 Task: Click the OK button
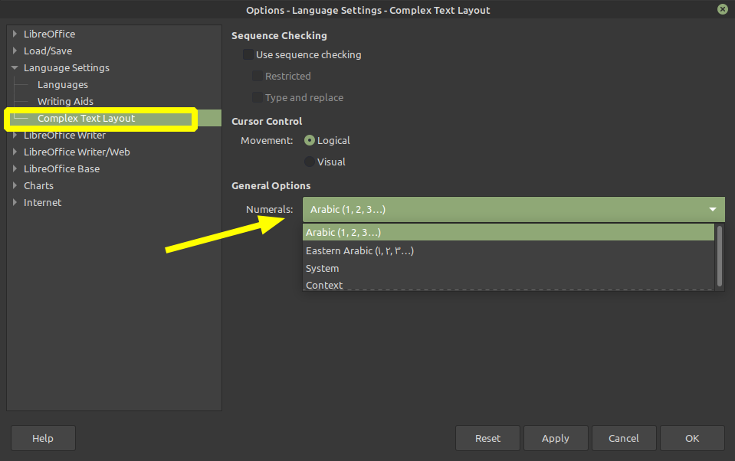[x=692, y=438]
